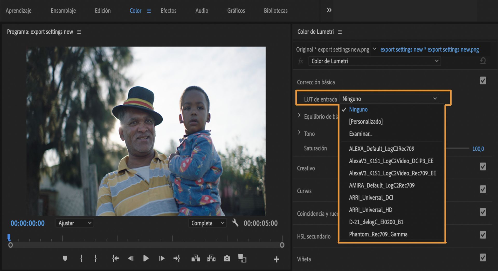This screenshot has width=498, height=271.
Task: Click the Reset effect arrow icon
Action: [483, 61]
